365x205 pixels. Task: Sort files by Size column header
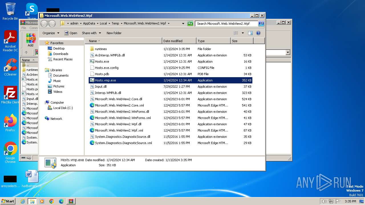242,41
